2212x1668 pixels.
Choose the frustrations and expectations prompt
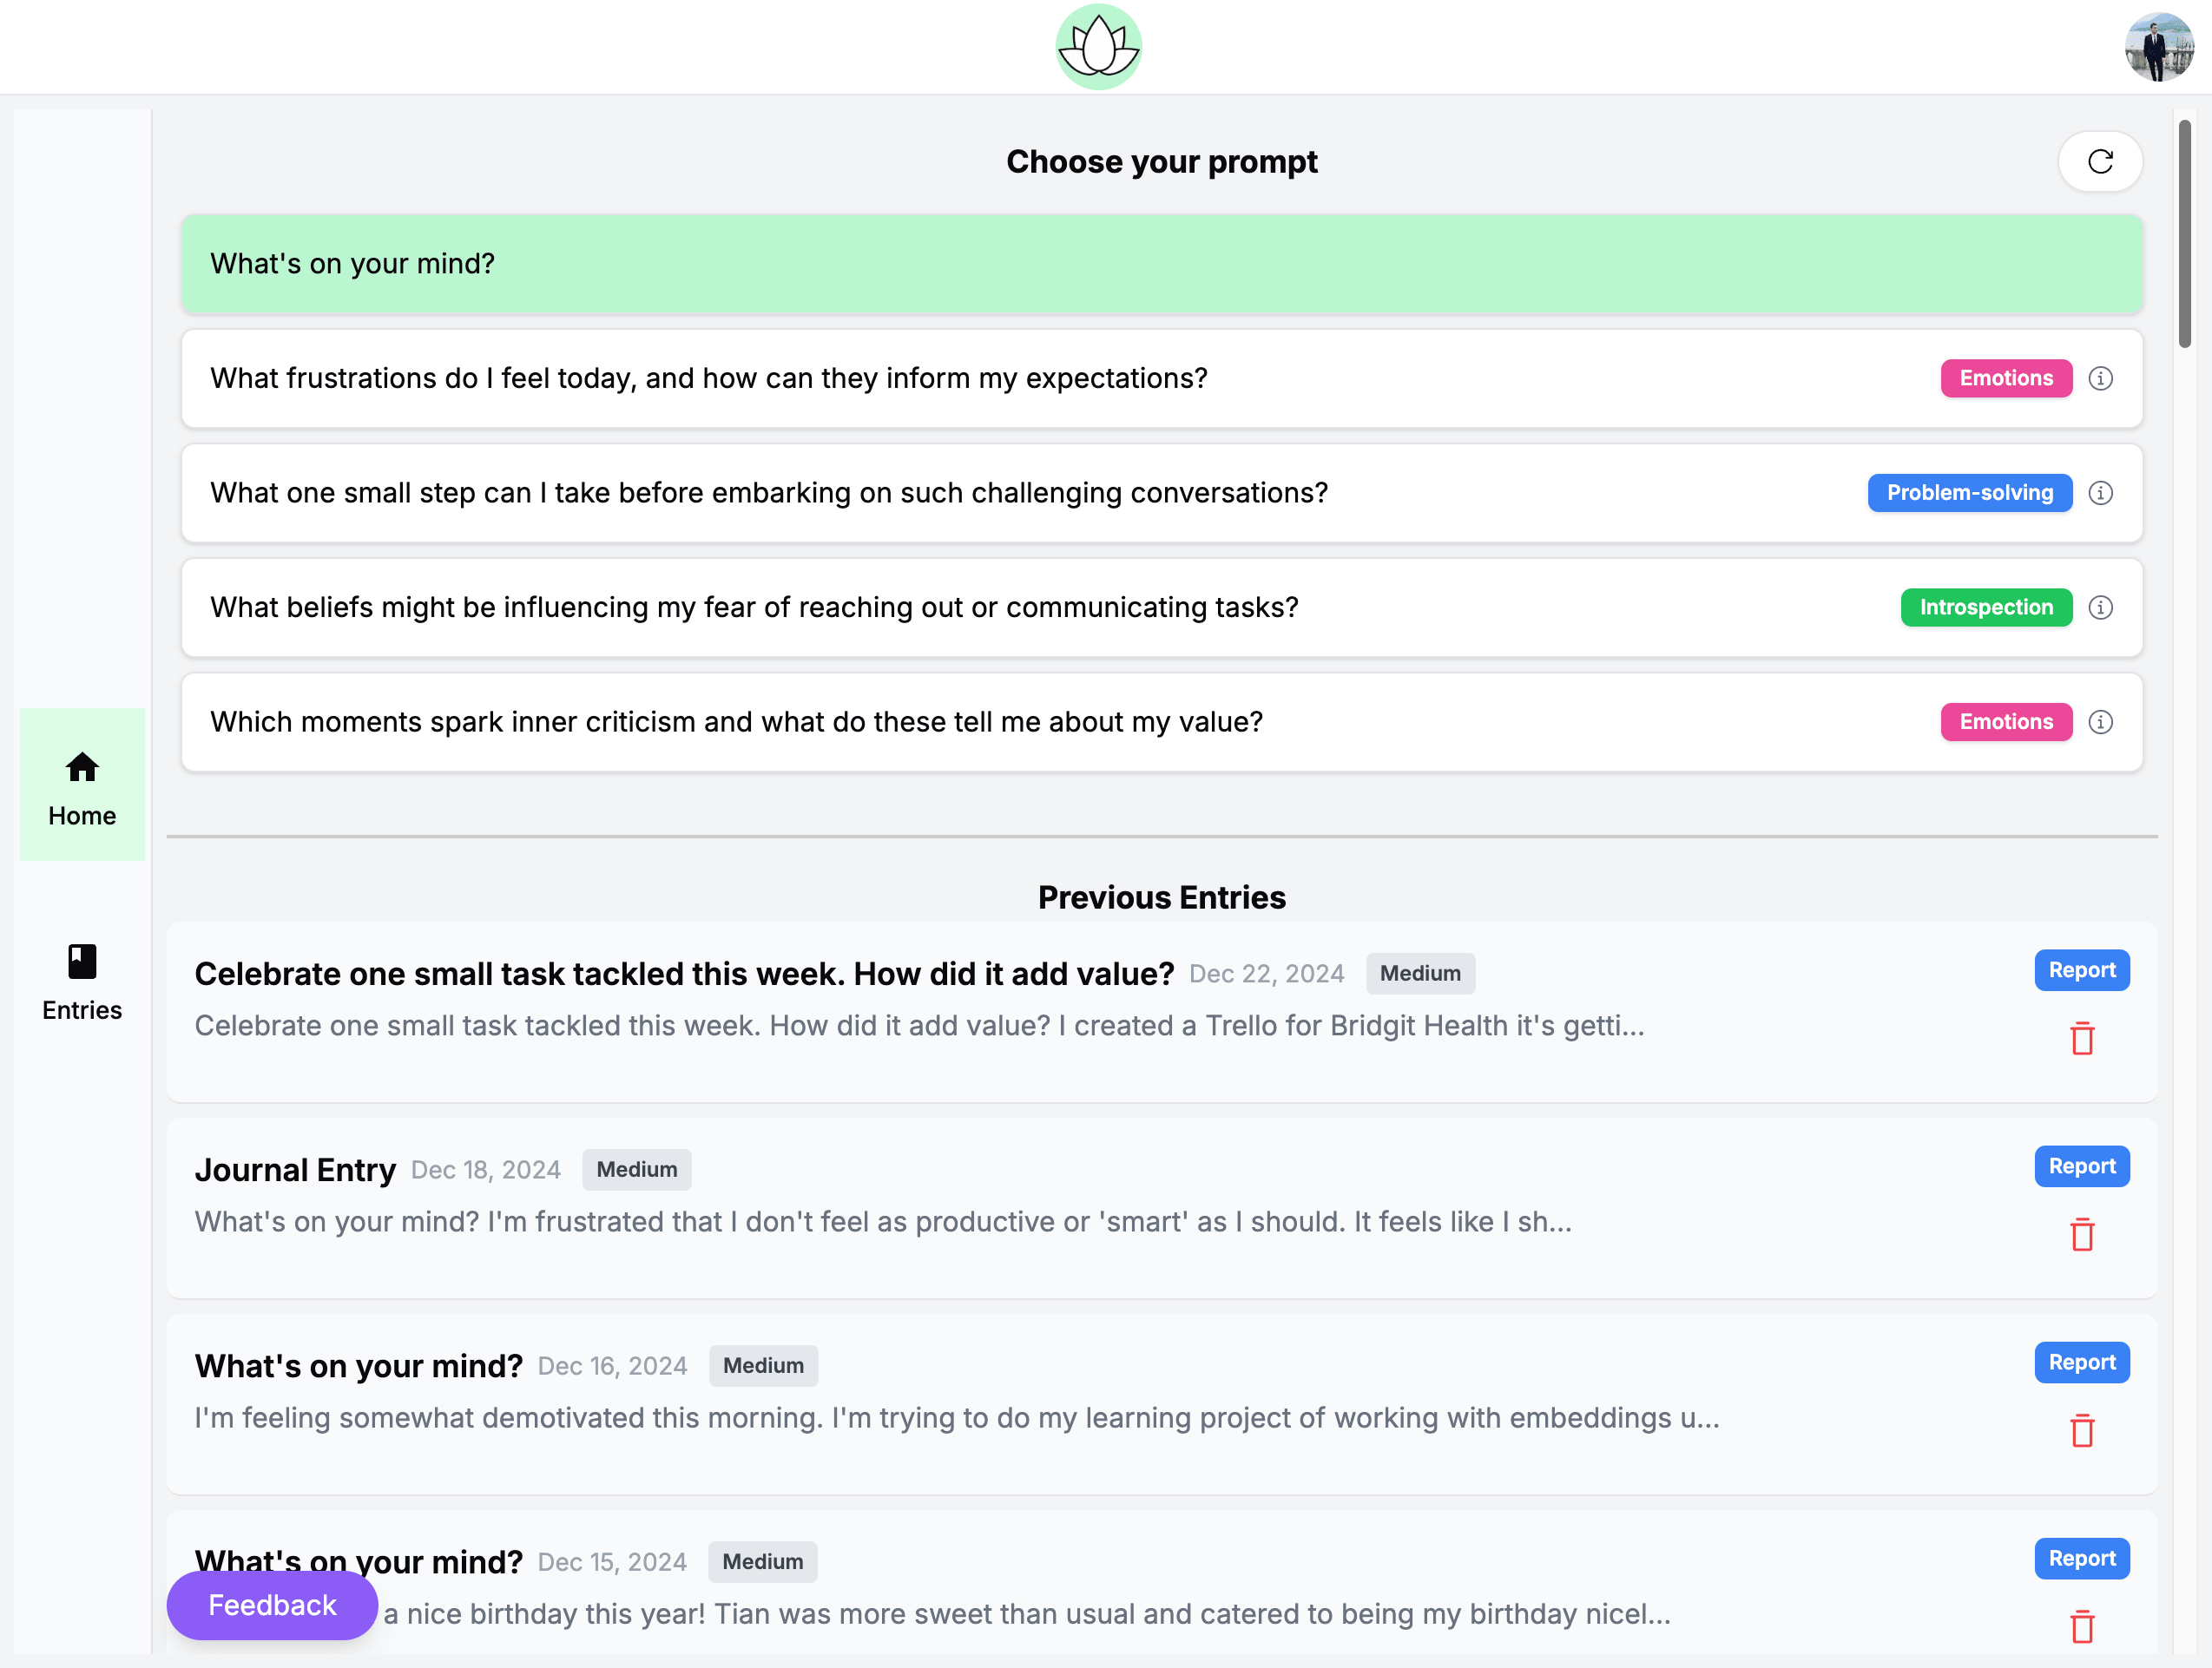pyautogui.click(x=1162, y=378)
